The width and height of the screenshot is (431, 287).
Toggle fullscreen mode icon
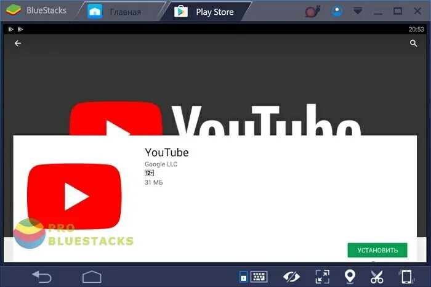[x=323, y=277]
